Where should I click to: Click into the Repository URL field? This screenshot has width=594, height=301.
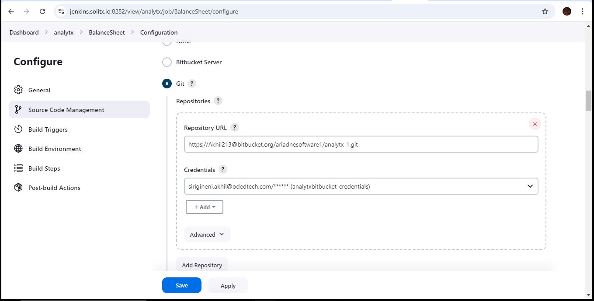coord(361,144)
